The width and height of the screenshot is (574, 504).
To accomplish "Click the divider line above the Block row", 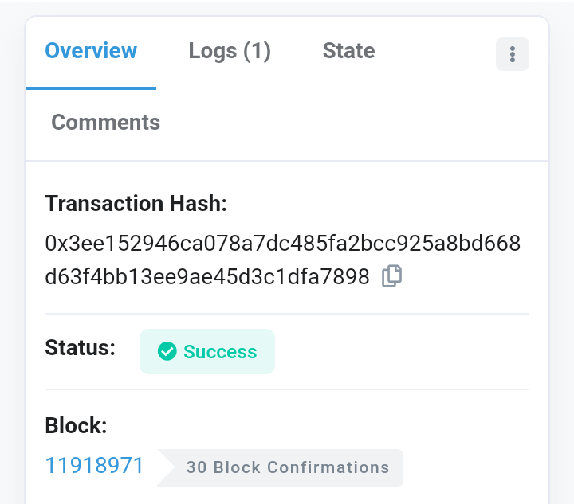I will (287, 389).
